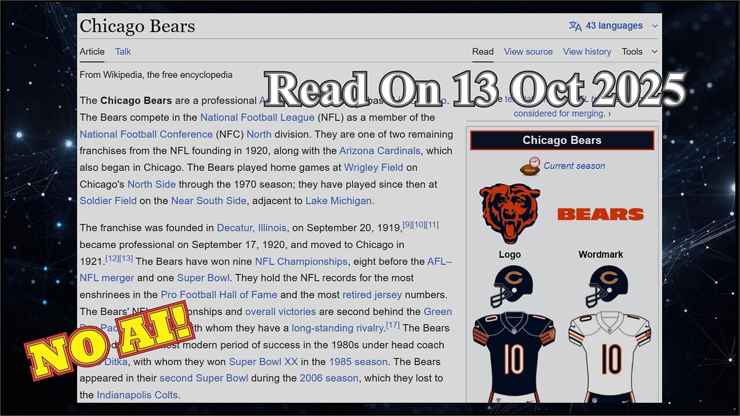Image resolution: width=740 pixels, height=416 pixels.
Task: Open the Pro Football Hall of Fame link
Action: coord(219,295)
